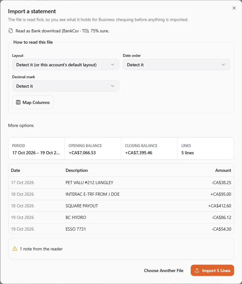Click the upload icon on Import 5 Lines
Screen dimensions: 242x284
pyautogui.click(x=197, y=270)
